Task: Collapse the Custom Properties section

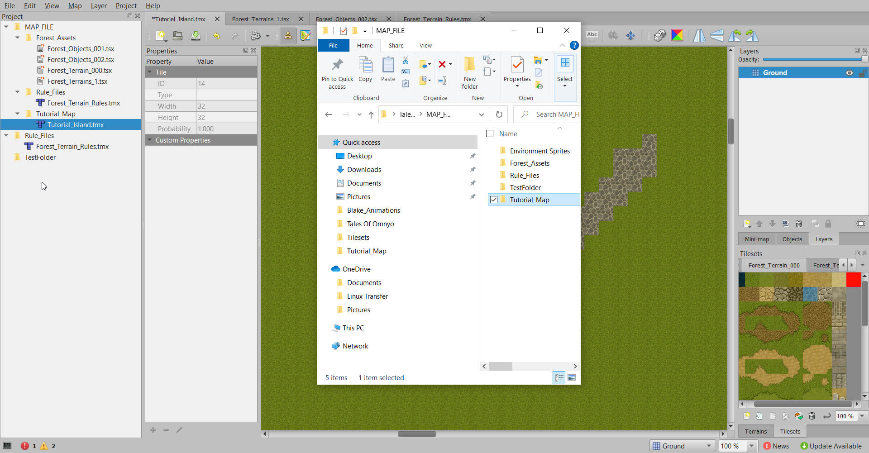Action: tap(150, 140)
